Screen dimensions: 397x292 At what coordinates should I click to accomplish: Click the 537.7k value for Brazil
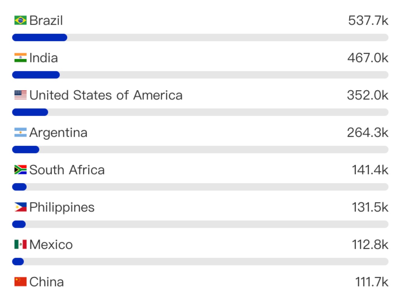pyautogui.click(x=368, y=20)
